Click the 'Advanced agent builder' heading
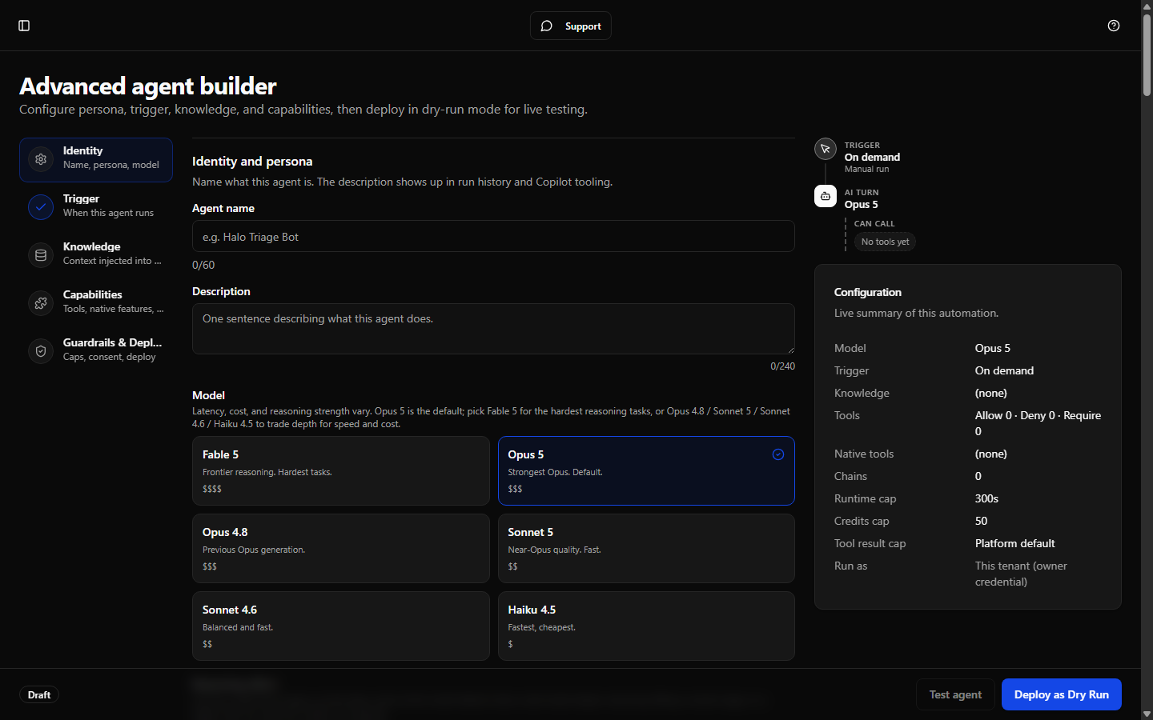Screen dimensions: 1153x720 [148, 86]
